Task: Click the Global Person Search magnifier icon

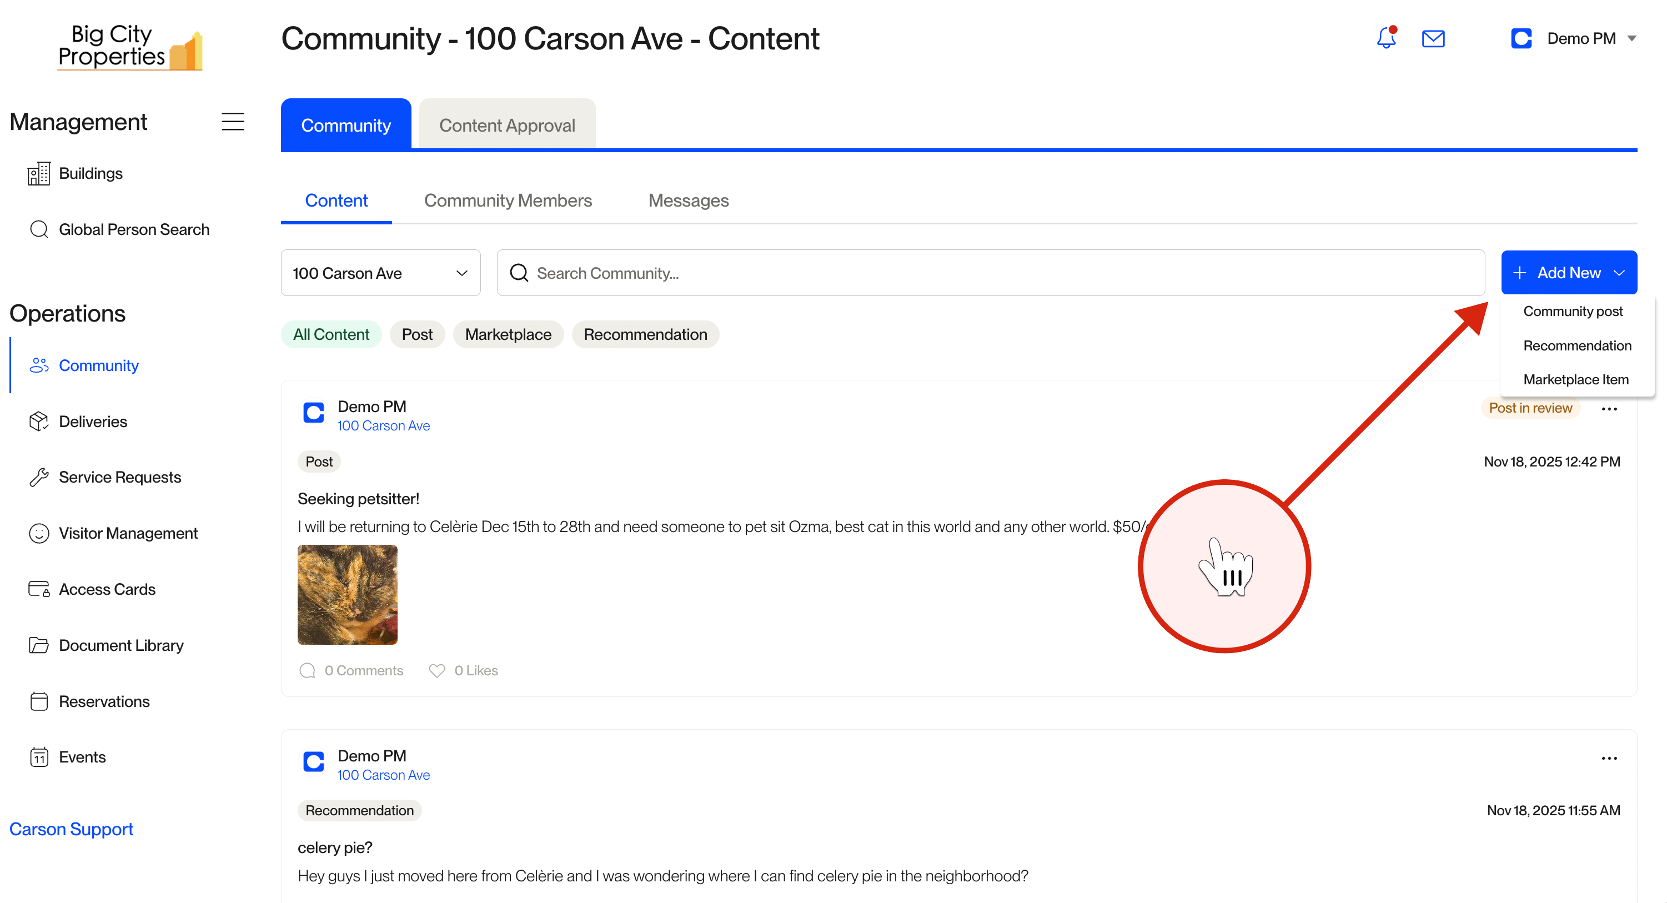Action: (x=39, y=229)
